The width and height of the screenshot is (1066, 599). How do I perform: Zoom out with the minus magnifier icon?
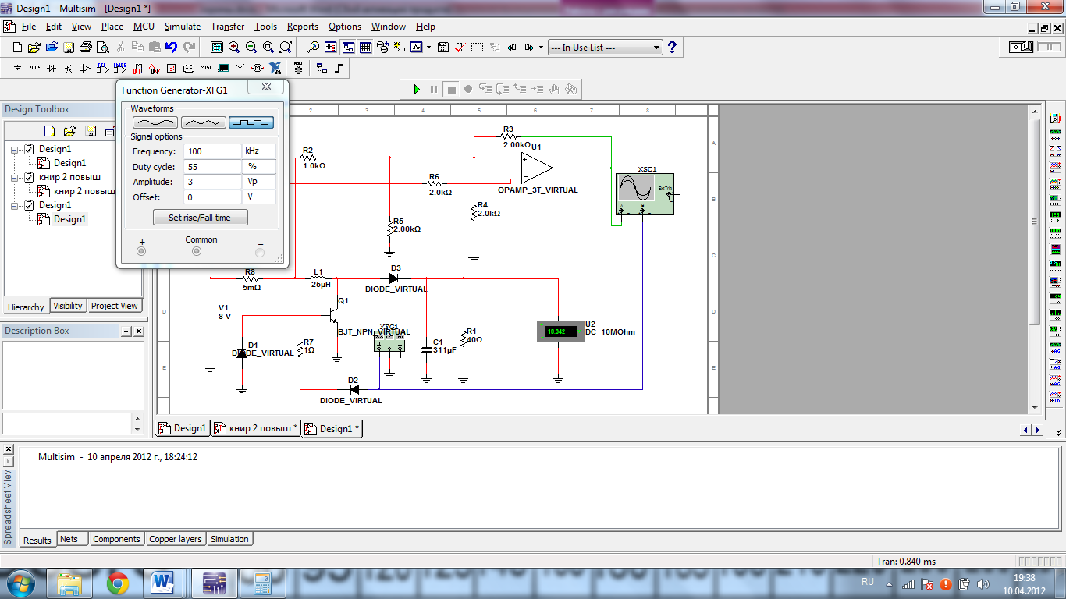click(x=251, y=47)
